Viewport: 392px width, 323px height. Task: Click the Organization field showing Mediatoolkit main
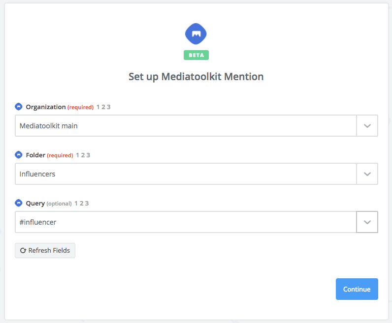coord(186,126)
